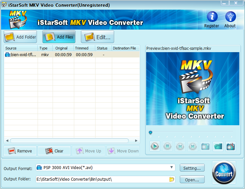Open the About lightbulb icon

(230, 17)
